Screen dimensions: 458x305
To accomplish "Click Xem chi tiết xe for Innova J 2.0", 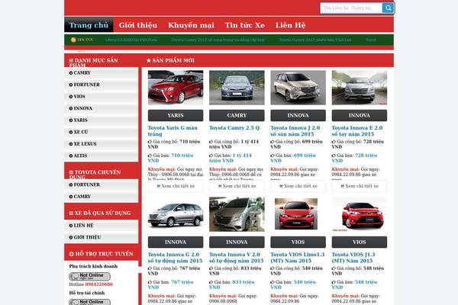I will coord(298,186).
